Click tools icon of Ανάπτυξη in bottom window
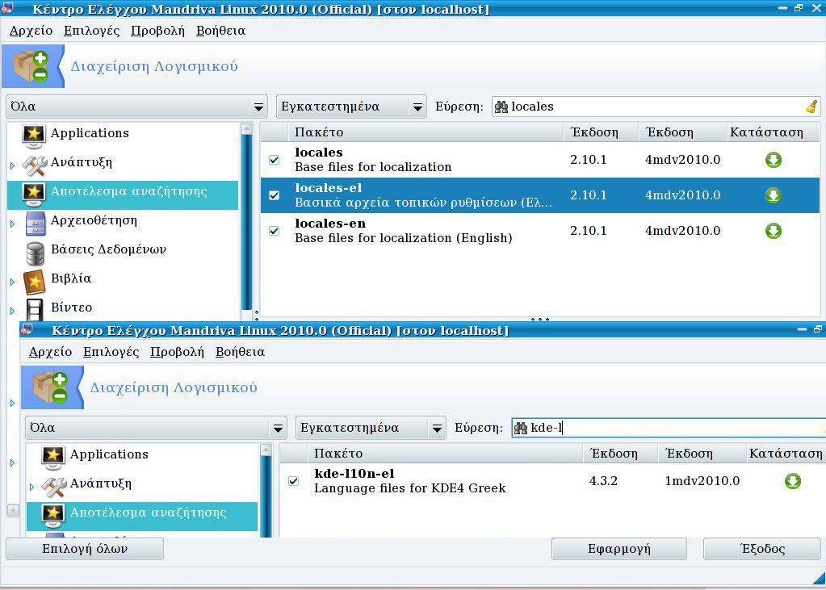The image size is (826, 590). pyautogui.click(x=54, y=486)
